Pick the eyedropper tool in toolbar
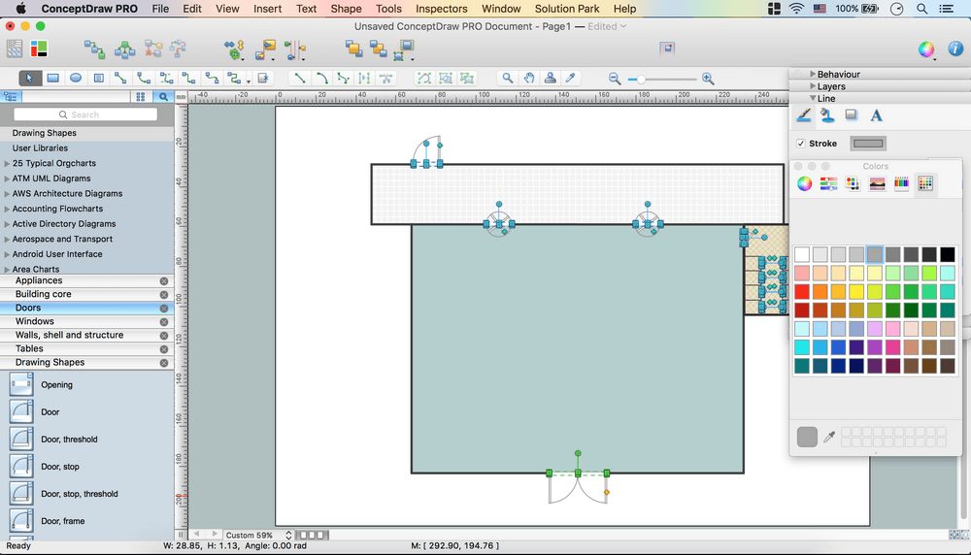This screenshot has width=971, height=555. pyautogui.click(x=571, y=79)
